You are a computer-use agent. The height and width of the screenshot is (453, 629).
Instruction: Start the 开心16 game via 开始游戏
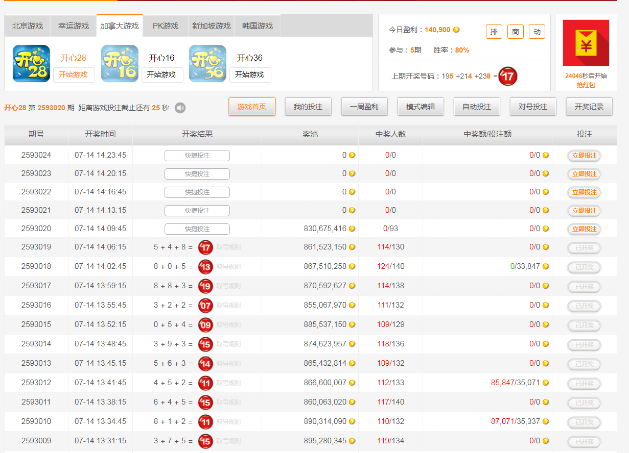click(161, 74)
